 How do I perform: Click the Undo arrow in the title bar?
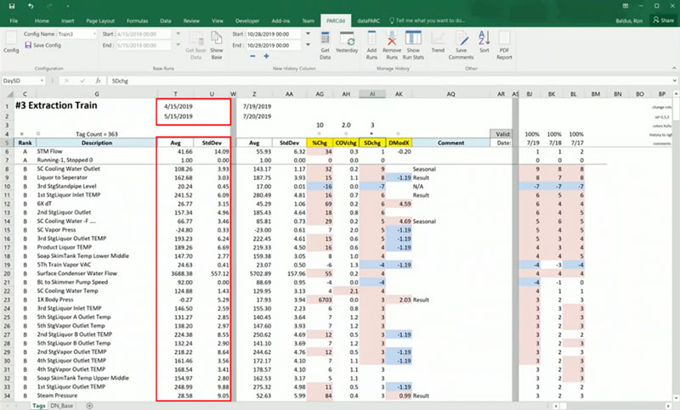coord(31,6)
